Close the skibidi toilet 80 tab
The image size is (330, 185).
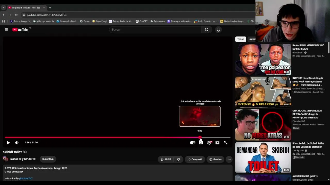pyautogui.click(x=44, y=8)
